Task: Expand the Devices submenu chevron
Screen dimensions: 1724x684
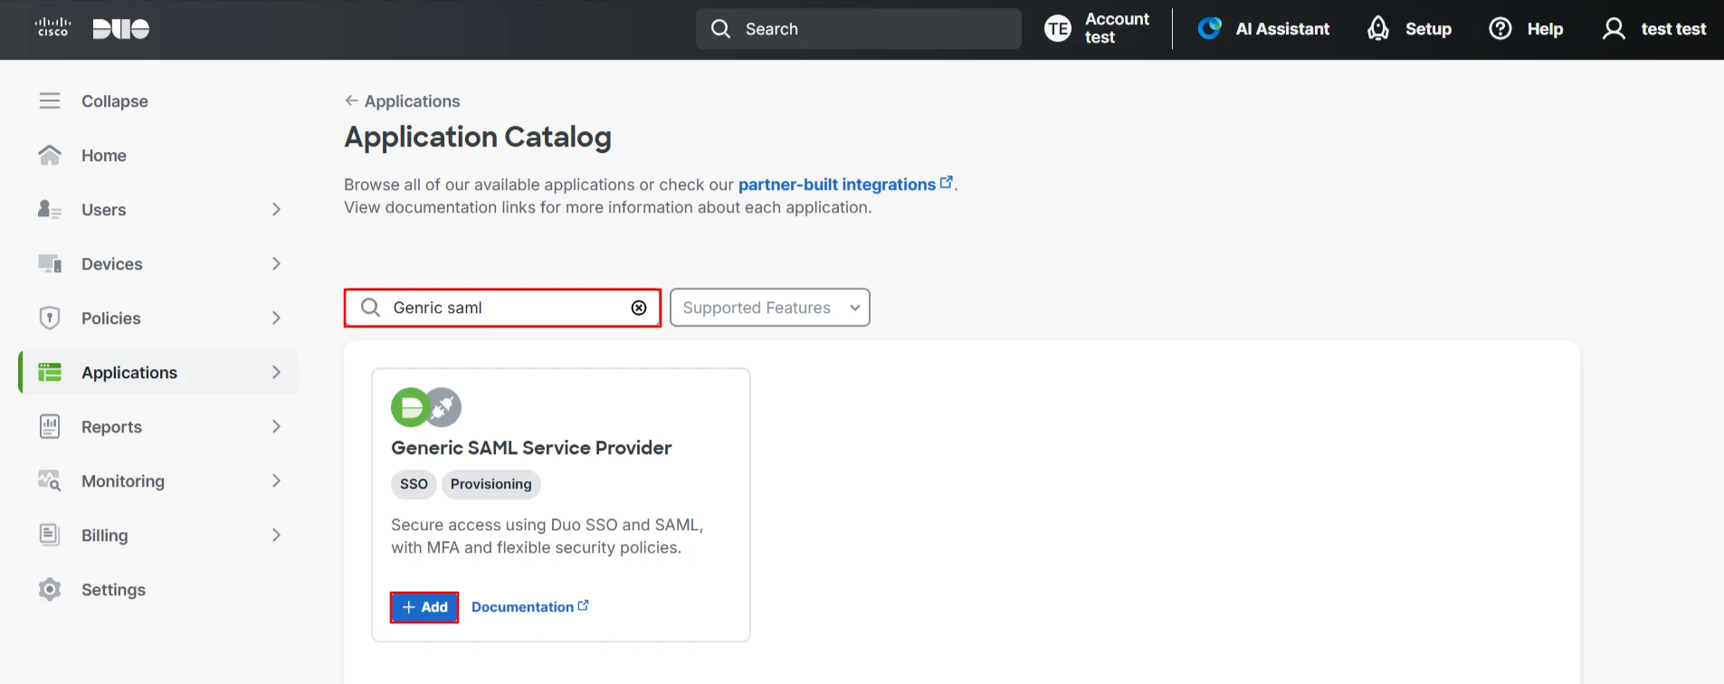Action: point(276,263)
